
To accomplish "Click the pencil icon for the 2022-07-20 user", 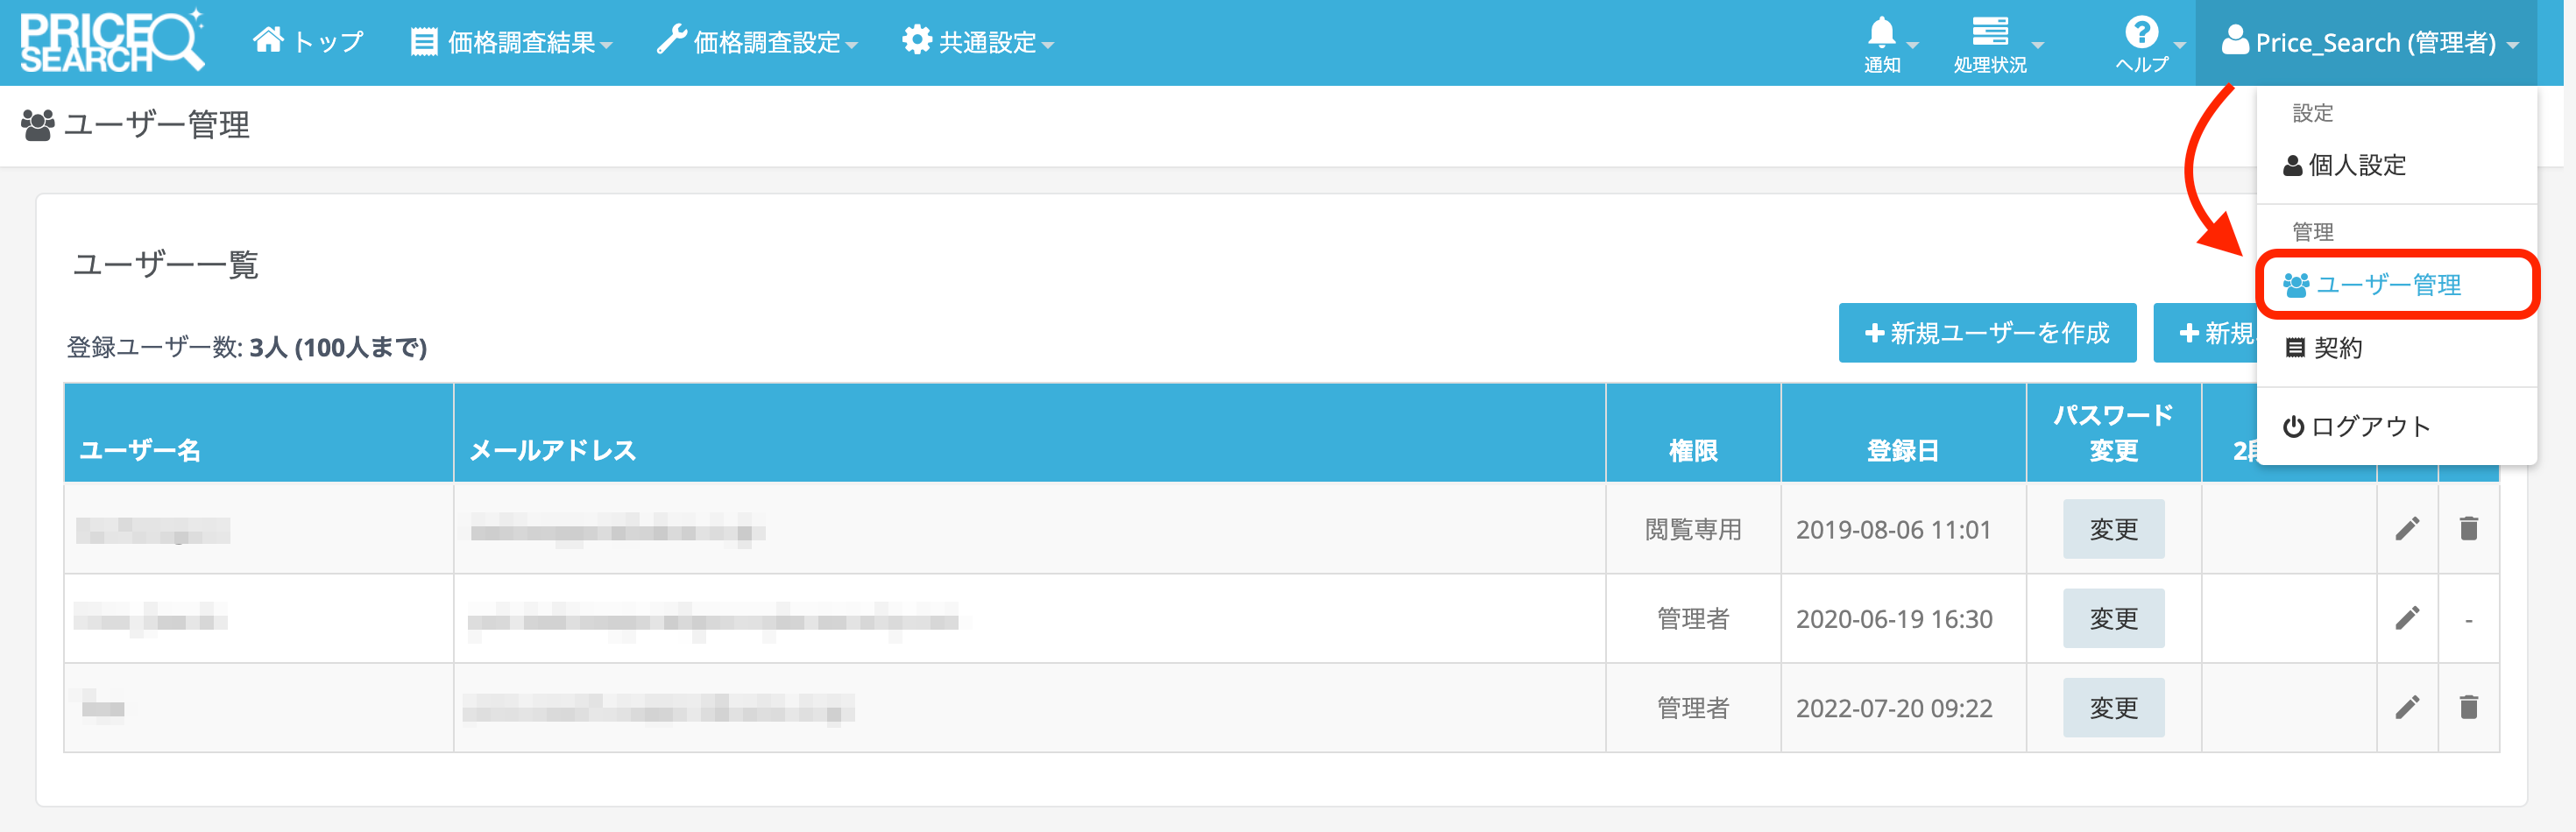I will pos(2407,708).
